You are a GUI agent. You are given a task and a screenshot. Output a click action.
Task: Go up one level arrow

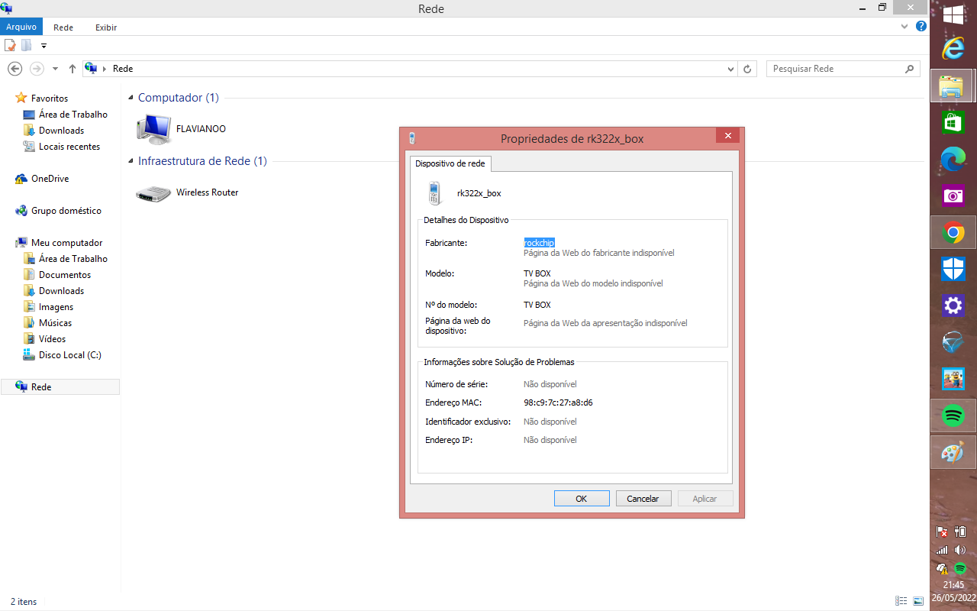click(73, 69)
